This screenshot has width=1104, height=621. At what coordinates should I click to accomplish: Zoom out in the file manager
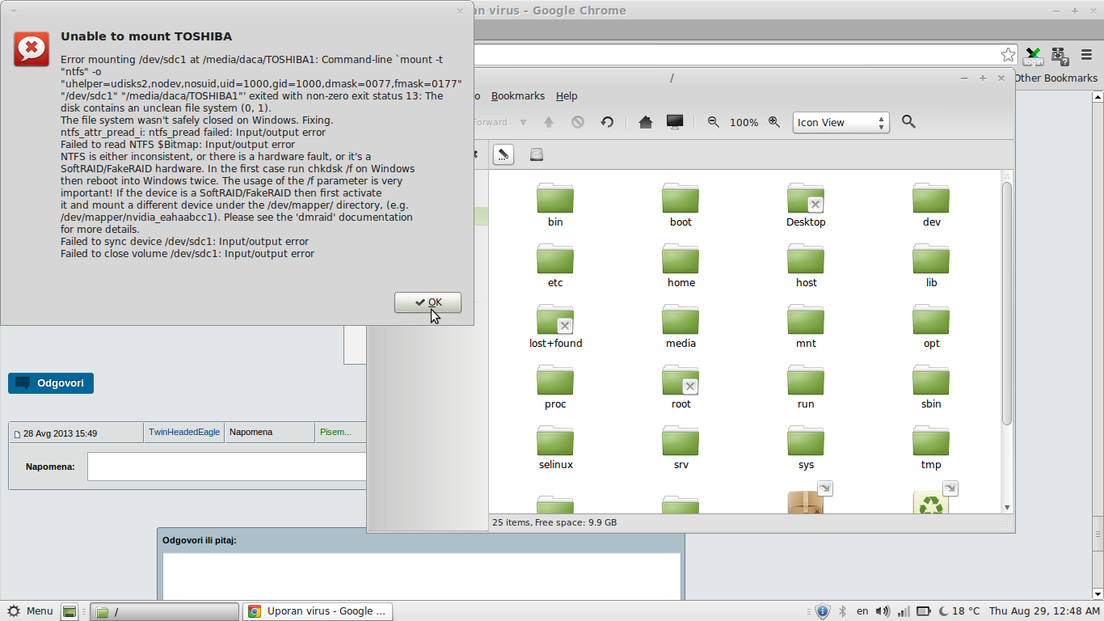714,122
